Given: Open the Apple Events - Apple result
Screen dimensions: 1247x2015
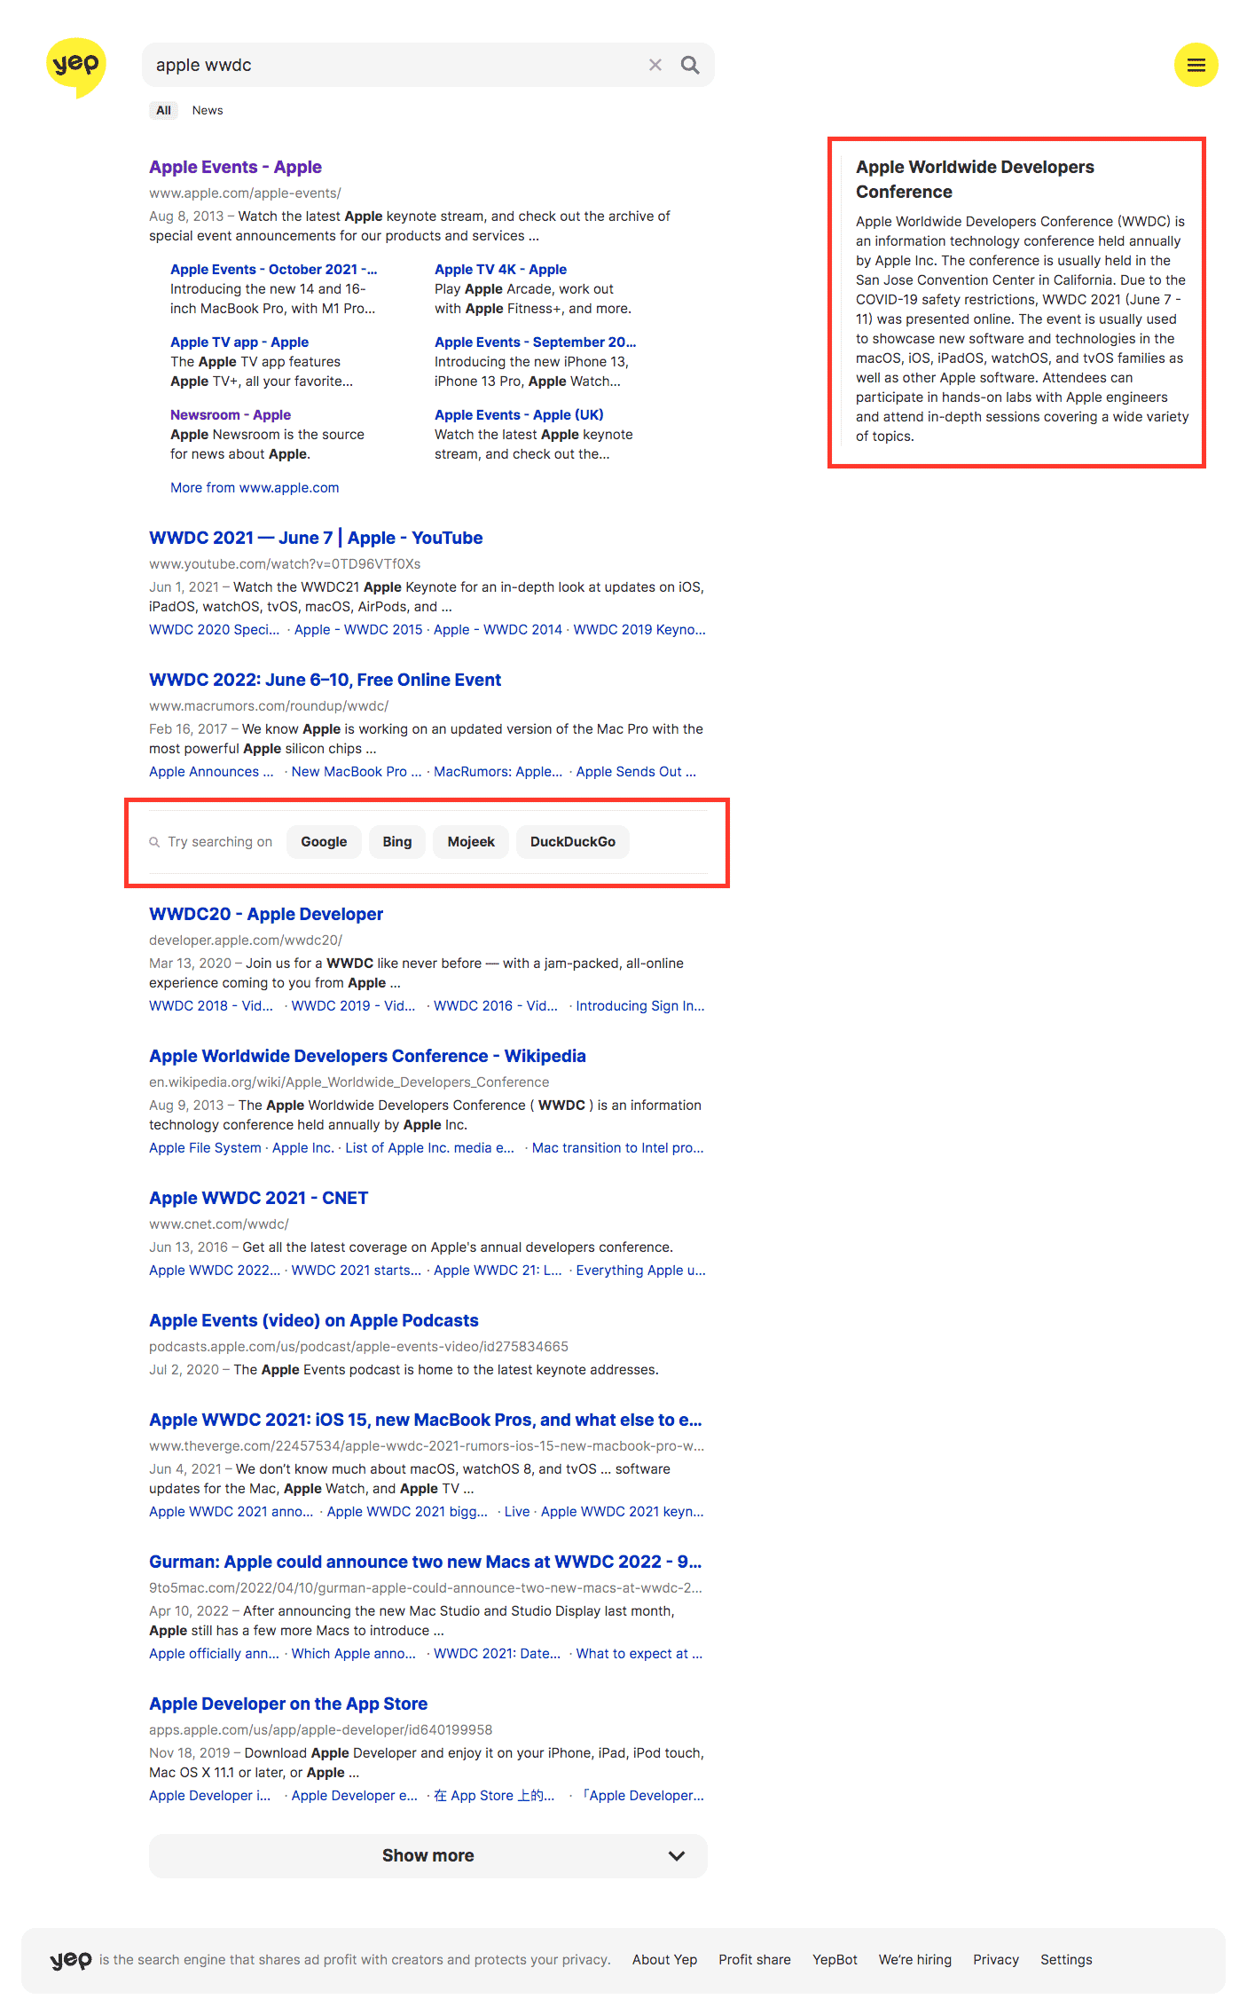Looking at the screenshot, I should (235, 167).
